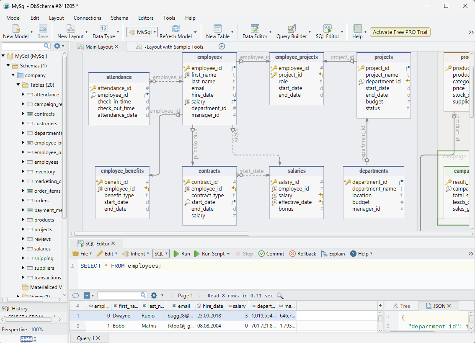
Task: Add a new layout with plus icon
Action: (222, 46)
